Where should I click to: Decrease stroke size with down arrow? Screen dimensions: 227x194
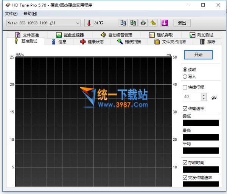pos(204,99)
